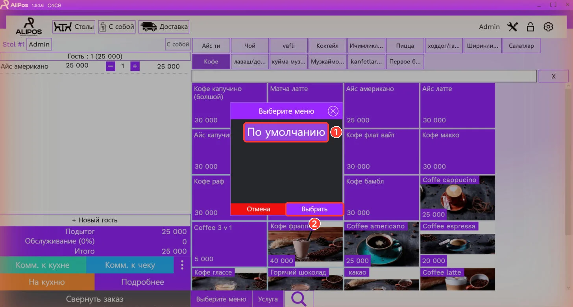Switch to the Пицца category
The image size is (573, 307).
pyautogui.click(x=405, y=46)
